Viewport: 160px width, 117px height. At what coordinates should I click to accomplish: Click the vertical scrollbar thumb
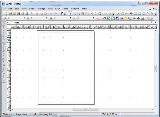point(156,68)
